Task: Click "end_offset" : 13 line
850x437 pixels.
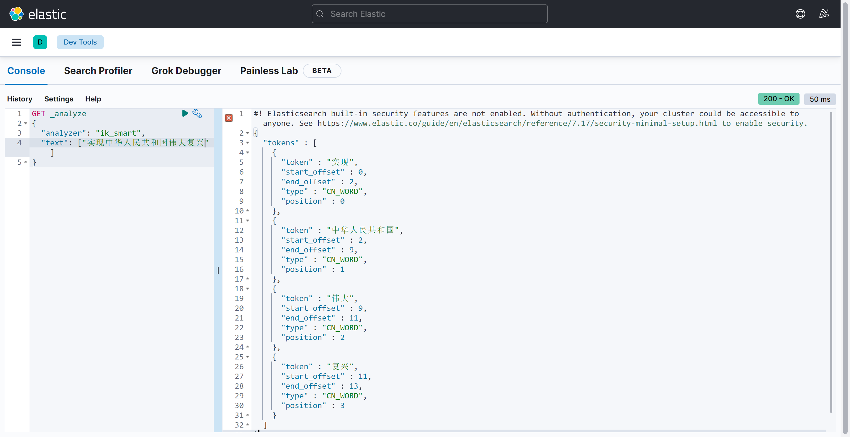Action: (321, 386)
